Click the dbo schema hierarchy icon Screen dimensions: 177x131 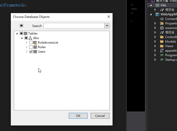pos(30,38)
